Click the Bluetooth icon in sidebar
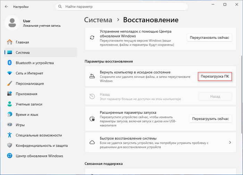The width and height of the screenshot is (243, 175). click(10, 63)
